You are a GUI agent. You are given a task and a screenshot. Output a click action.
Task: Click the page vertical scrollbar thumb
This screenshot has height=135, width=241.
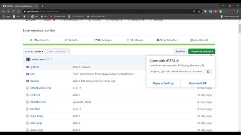tap(239, 28)
